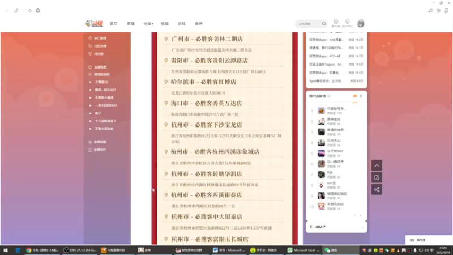
Task: Select the heading 哈尔滨市 - 必胜客红博店
Action: [203, 82]
